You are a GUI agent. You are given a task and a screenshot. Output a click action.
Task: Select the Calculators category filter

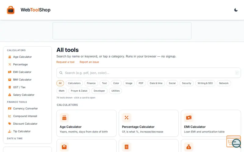[x=74, y=83]
